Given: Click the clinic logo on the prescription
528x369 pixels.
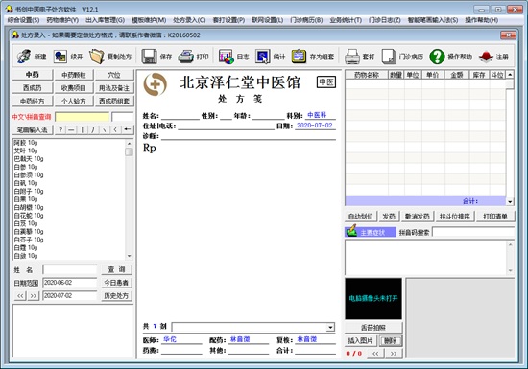Looking at the screenshot, I should [156, 84].
